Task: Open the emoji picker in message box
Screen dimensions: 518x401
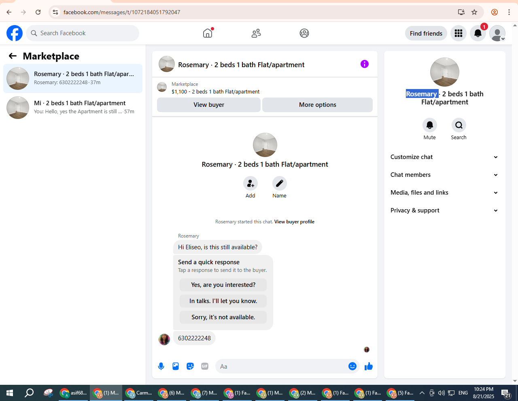Action: [352, 366]
